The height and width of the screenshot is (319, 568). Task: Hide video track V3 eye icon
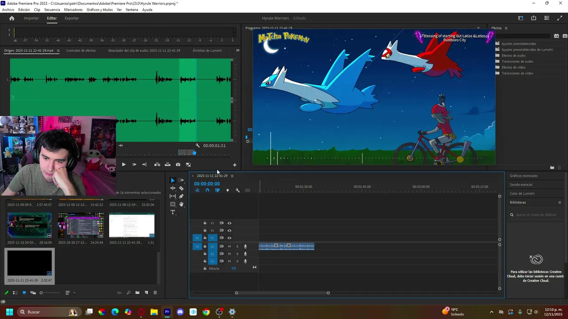tap(229, 223)
